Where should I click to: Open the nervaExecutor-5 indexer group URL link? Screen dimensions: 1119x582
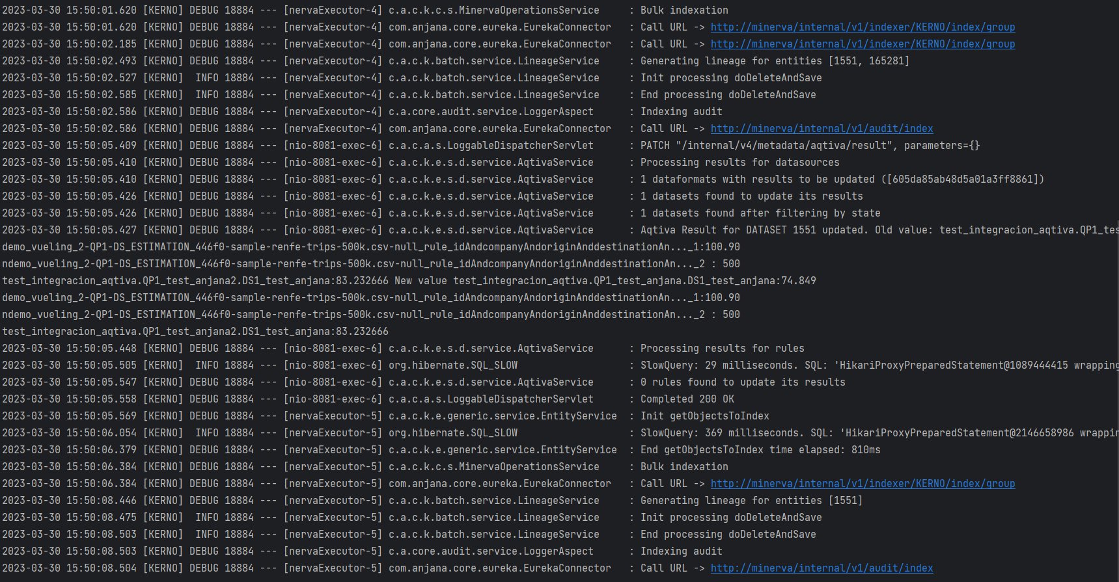click(x=863, y=484)
